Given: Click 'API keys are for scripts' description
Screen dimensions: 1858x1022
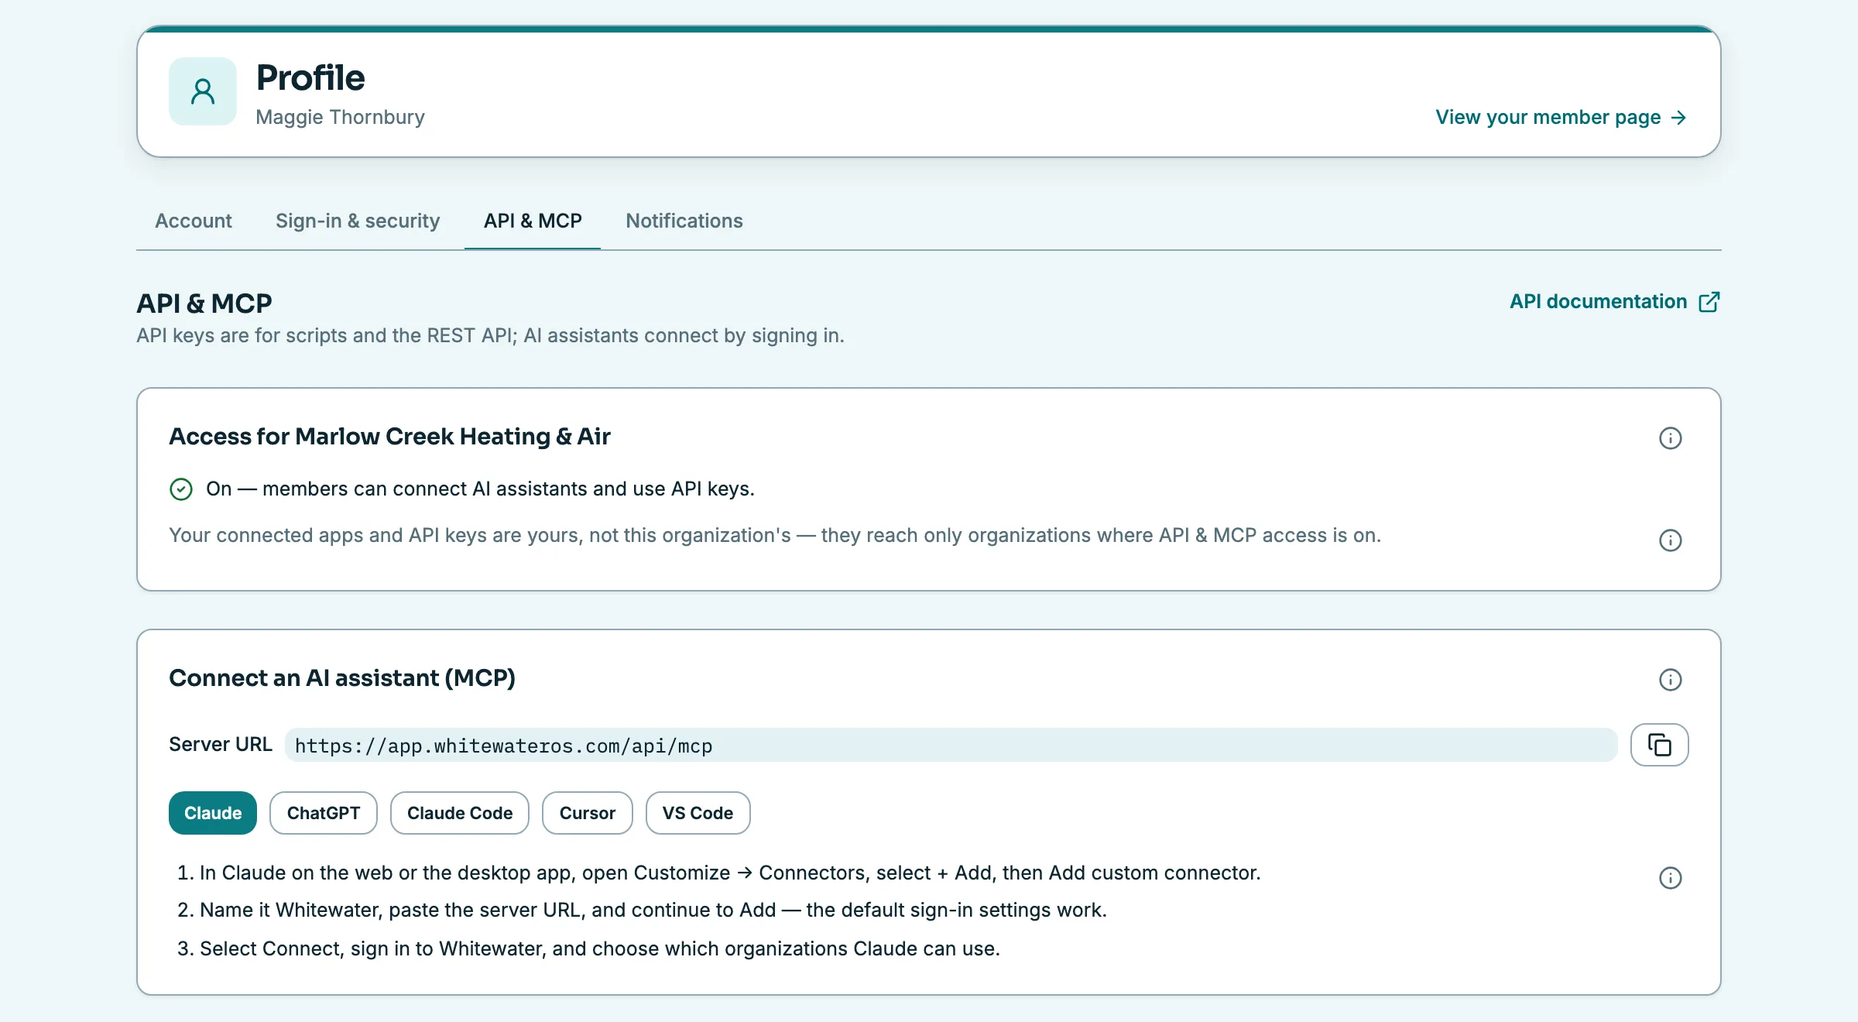Looking at the screenshot, I should (x=491, y=335).
